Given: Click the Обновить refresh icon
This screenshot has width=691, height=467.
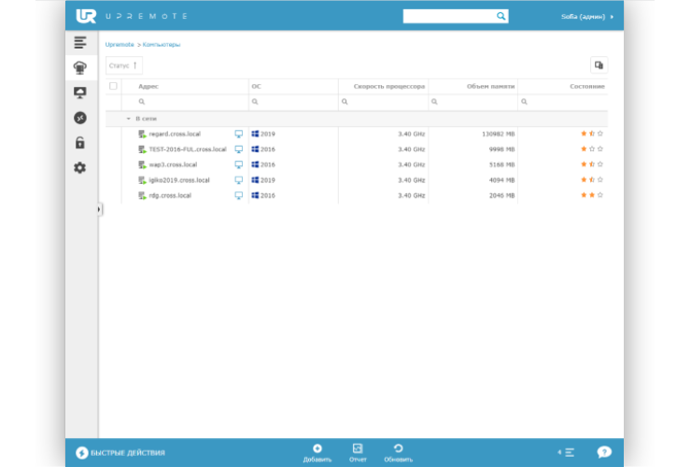Looking at the screenshot, I should tap(398, 449).
